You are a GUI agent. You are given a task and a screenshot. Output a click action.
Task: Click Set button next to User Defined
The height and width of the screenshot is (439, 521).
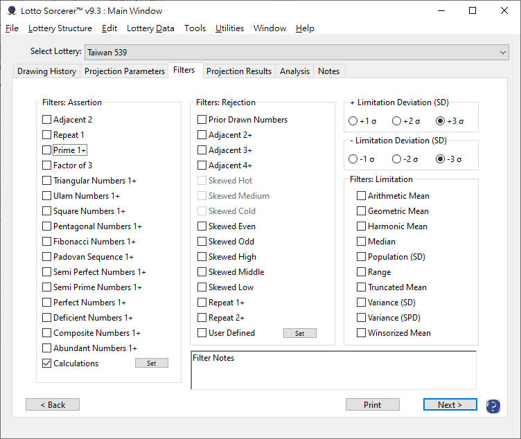coord(299,333)
